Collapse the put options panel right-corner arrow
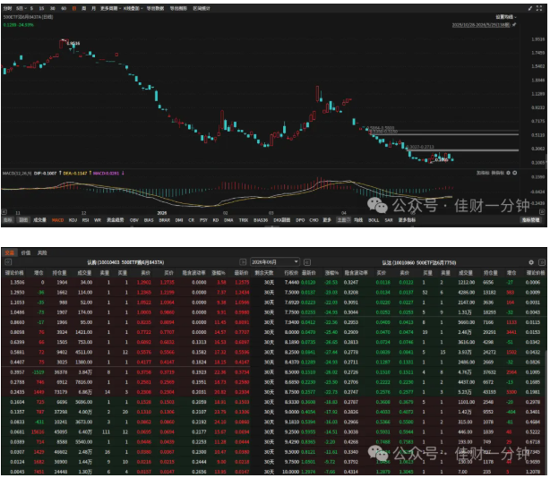 click(x=542, y=262)
